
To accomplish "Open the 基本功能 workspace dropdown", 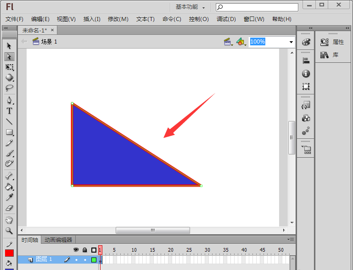I will (x=190, y=7).
